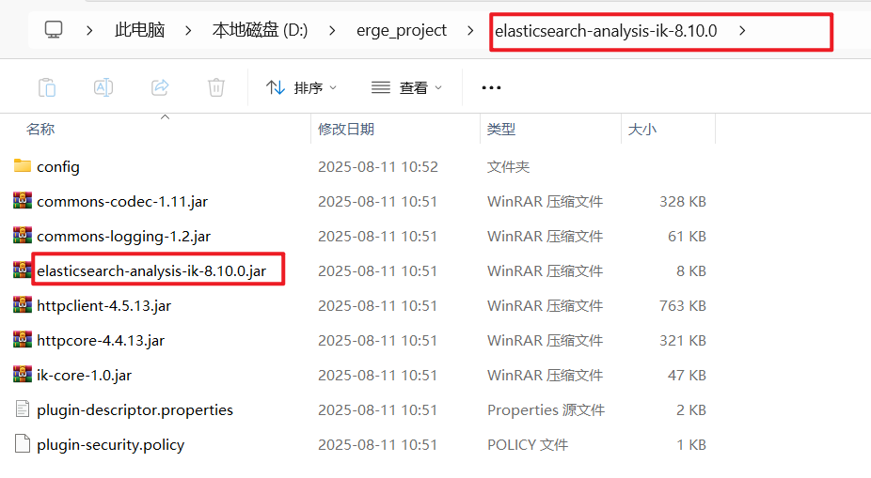Click the modified date of httpclient-4.5.13.jar
Image resolution: width=871 pixels, height=478 pixels.
coord(378,305)
